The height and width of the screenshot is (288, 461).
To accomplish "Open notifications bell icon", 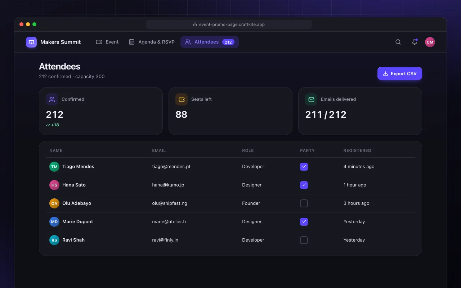I will 415,42.
